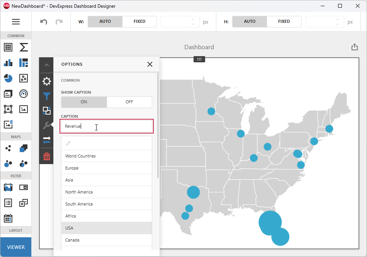Increase the width value with the up stepper
This screenshot has width=367, height=257.
194,19
